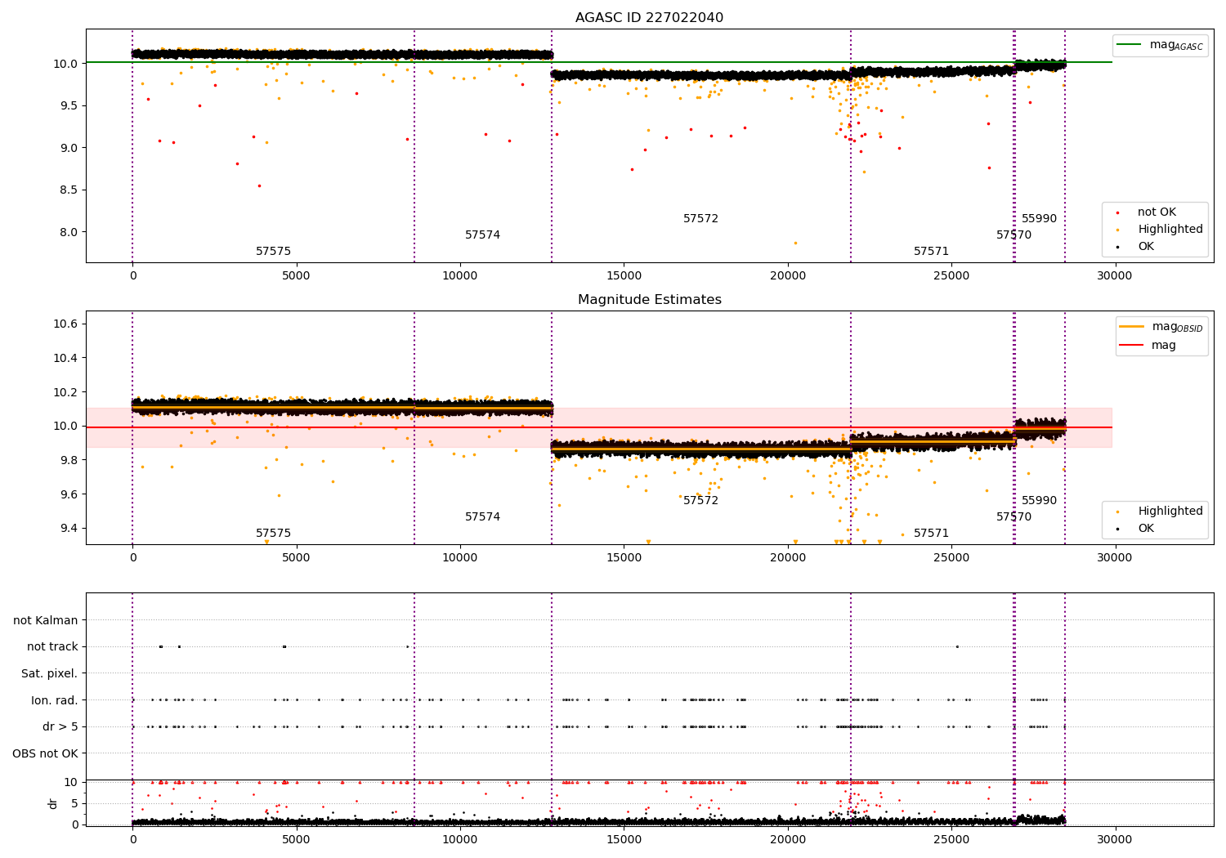Click the 'dr > 5' axis label
The height and width of the screenshot is (858, 1226).
60,727
